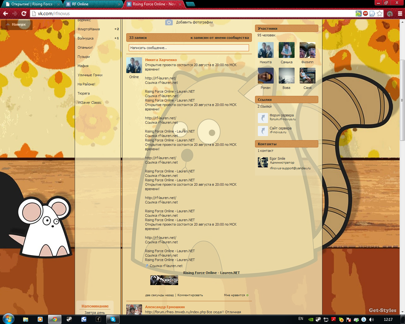The height and width of the screenshot is (324, 405).
Task: Click the gray extension icon with green dot
Action: click(390, 14)
